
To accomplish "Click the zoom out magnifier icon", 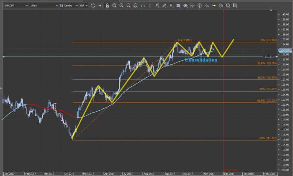I will click(129, 5).
